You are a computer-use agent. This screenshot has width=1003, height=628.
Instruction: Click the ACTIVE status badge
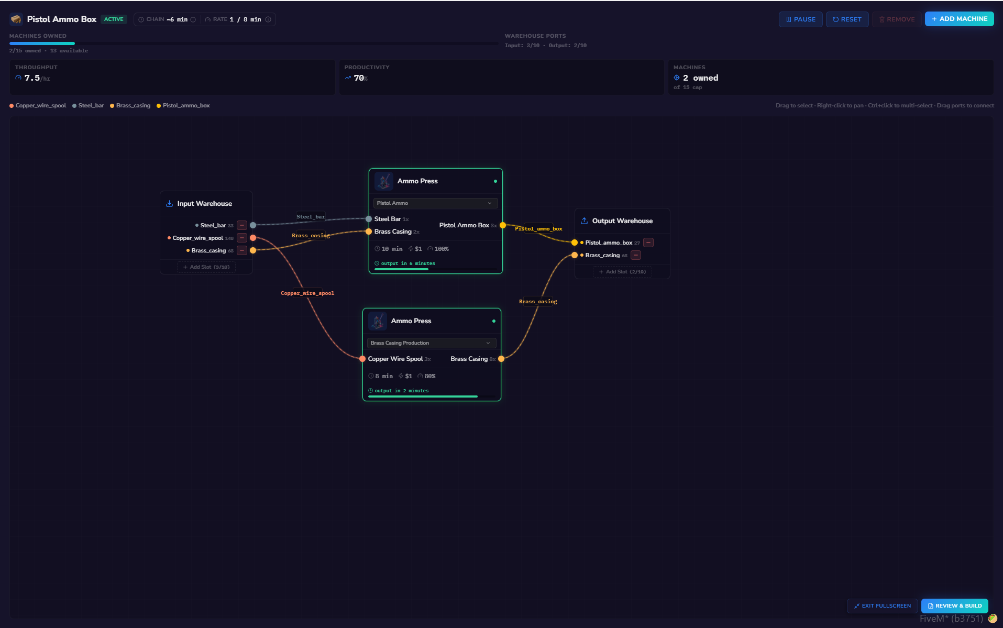[x=114, y=19]
